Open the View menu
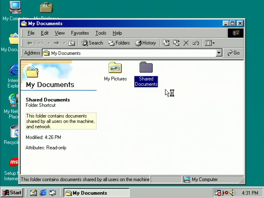The width and height of the screenshot is (264, 198). 59,33
